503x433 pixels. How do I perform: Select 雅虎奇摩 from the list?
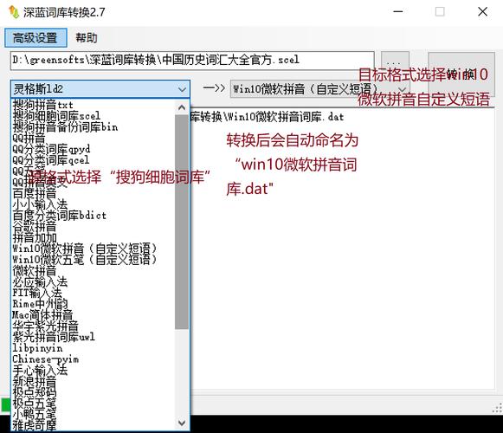[x=93, y=425]
